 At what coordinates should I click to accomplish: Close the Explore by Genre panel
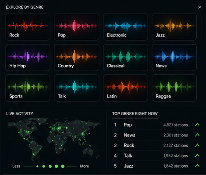tap(200, 7)
